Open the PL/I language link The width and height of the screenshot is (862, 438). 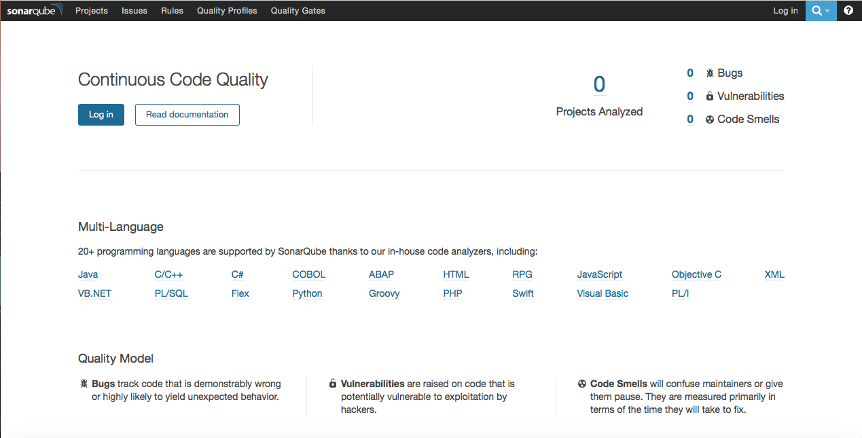point(681,294)
